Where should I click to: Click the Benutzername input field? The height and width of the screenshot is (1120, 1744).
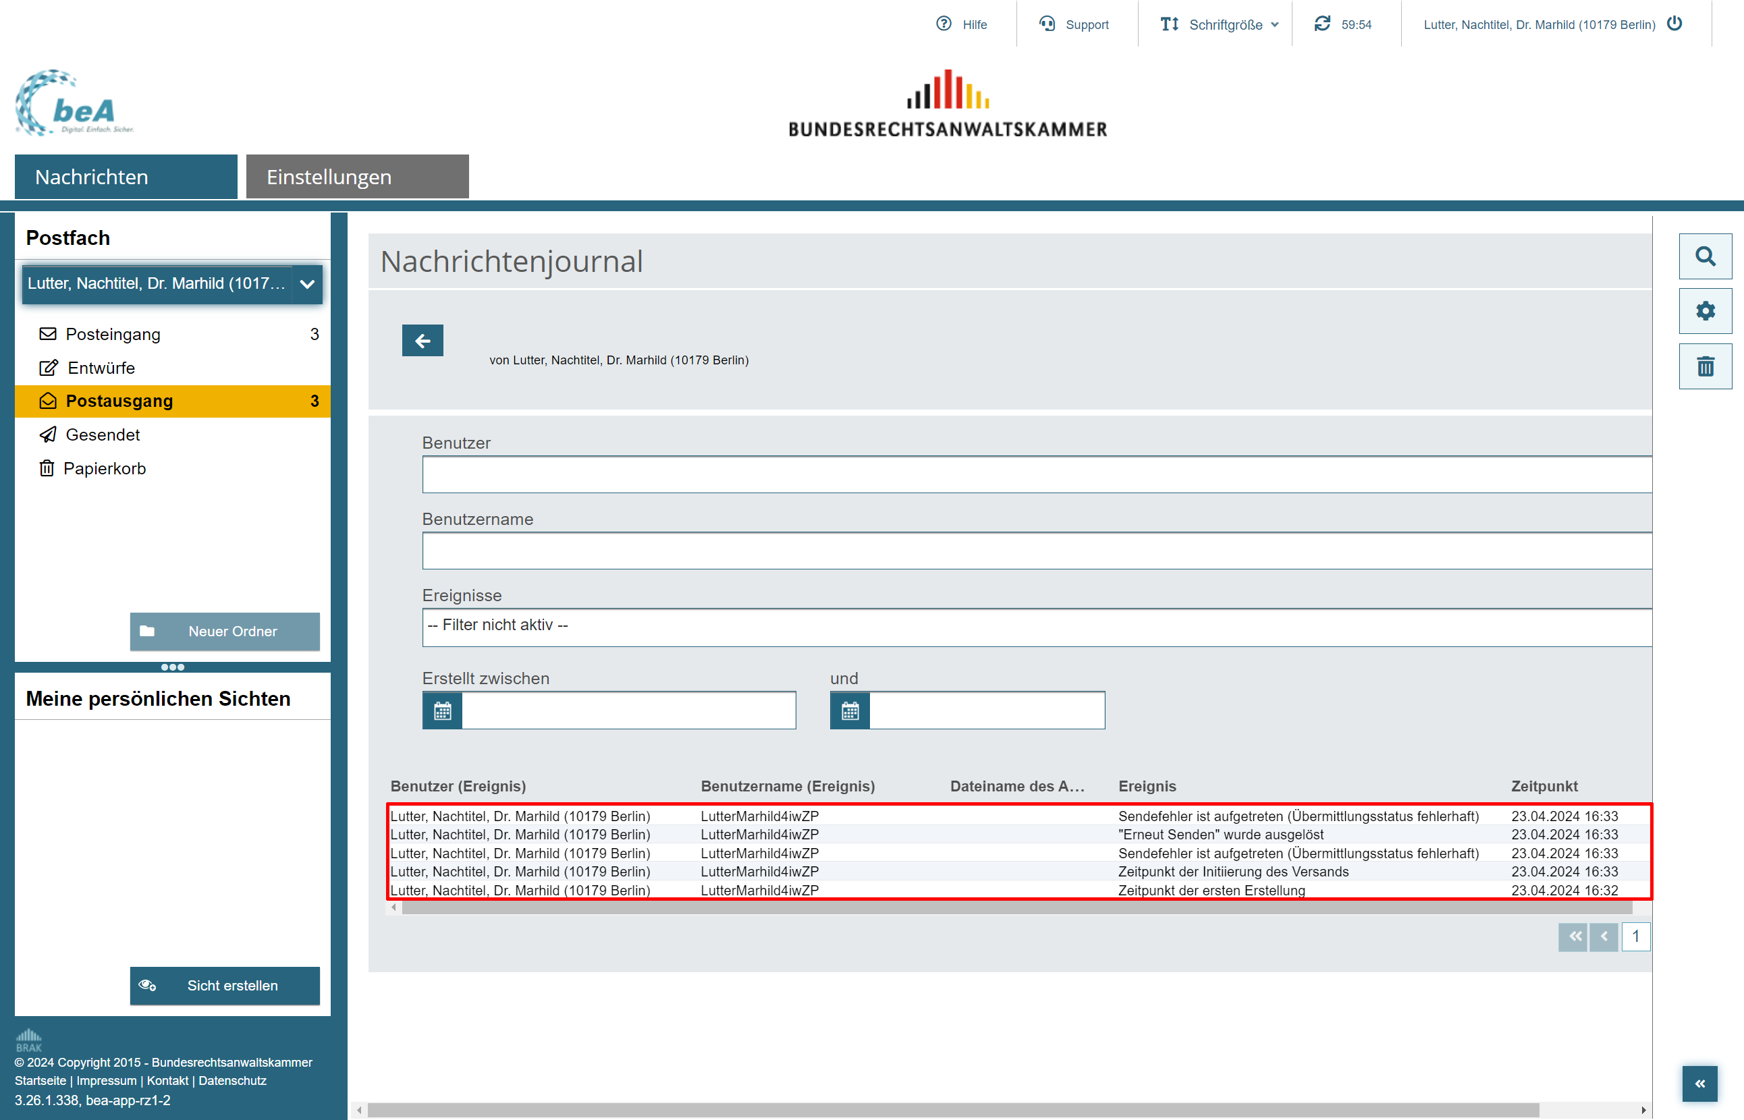click(x=1036, y=551)
